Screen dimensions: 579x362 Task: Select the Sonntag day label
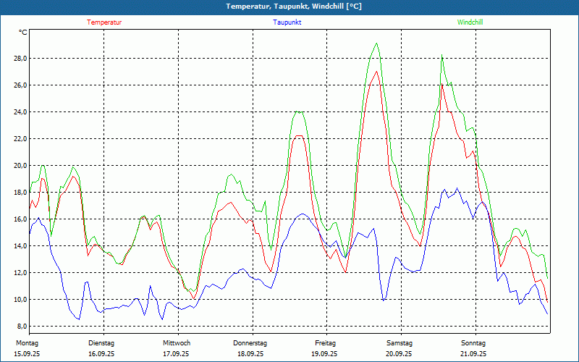[473, 343]
